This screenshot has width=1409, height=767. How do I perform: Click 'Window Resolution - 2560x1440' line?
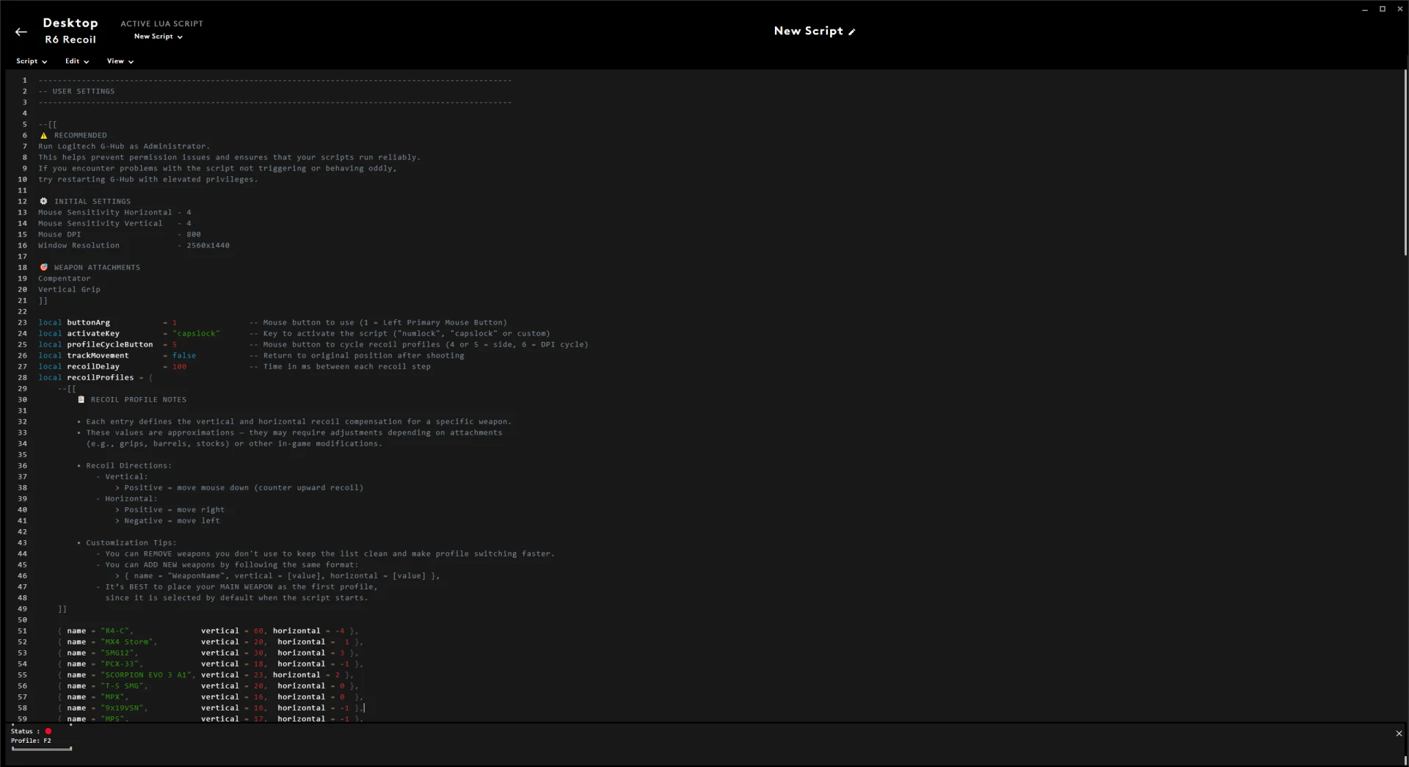134,246
